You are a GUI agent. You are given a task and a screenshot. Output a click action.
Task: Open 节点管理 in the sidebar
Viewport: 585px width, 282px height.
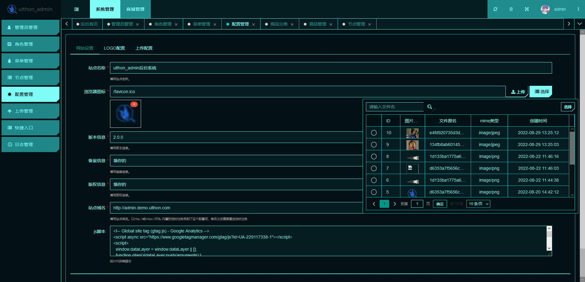[x=30, y=78]
